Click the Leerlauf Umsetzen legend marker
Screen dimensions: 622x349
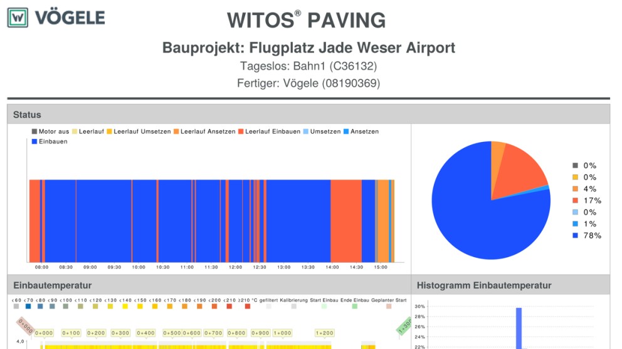[109, 132]
